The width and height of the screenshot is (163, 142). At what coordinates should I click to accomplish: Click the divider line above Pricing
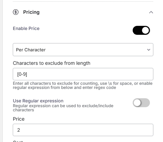(83, 1)
